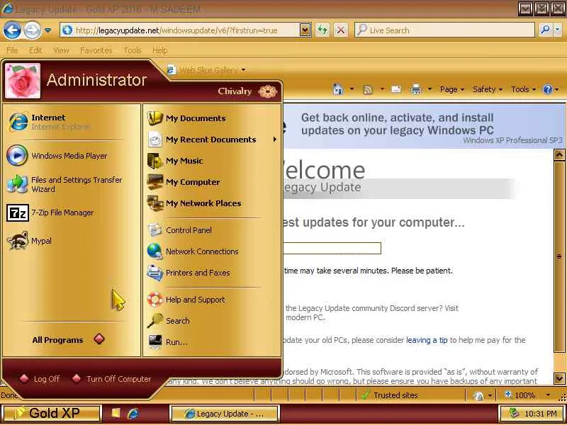Open the Live Search provider dropdown arrow

pyautogui.click(x=557, y=30)
